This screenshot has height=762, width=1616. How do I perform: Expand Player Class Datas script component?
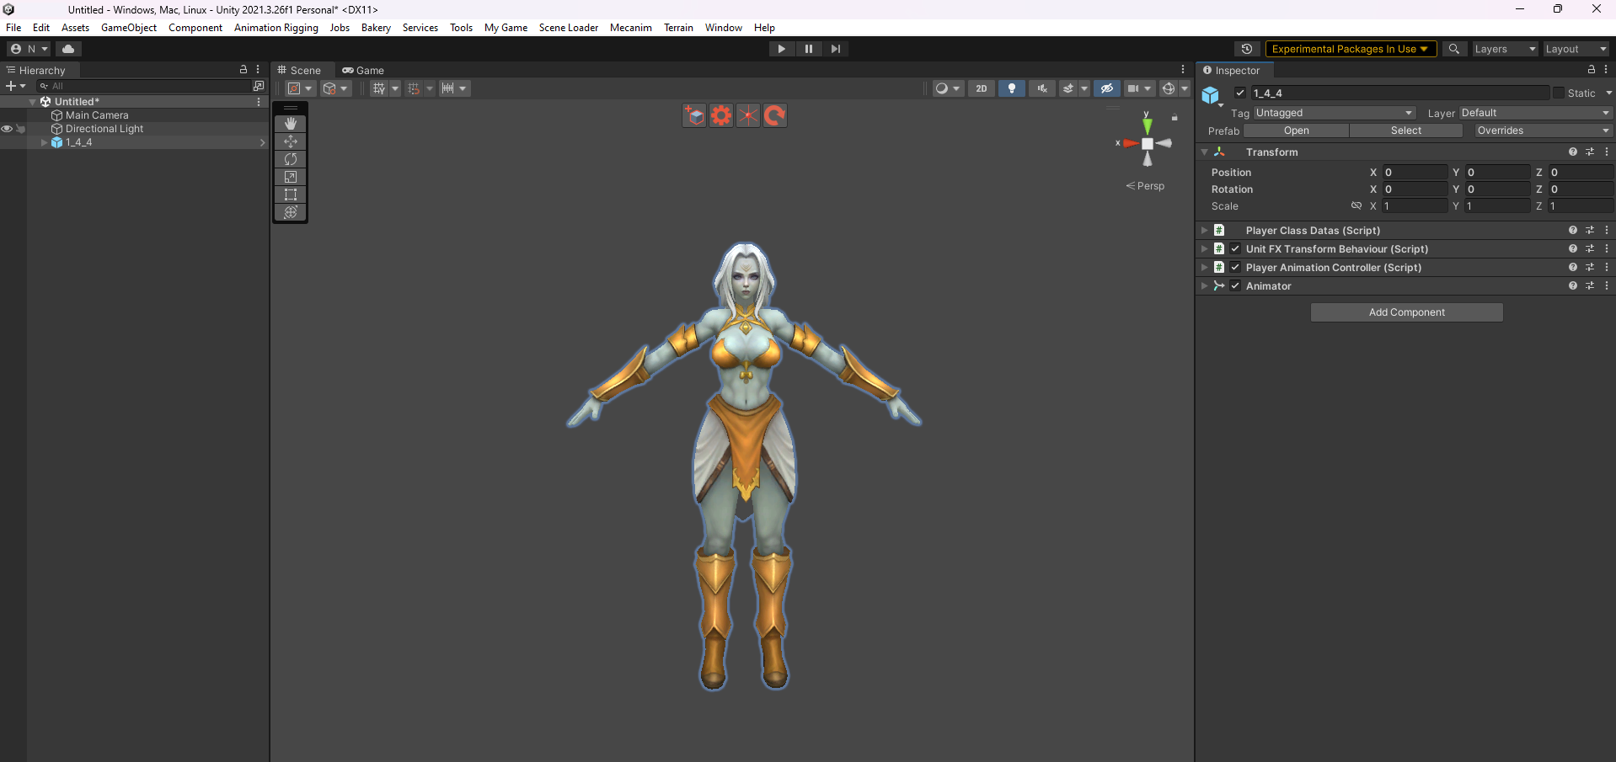pos(1205,231)
